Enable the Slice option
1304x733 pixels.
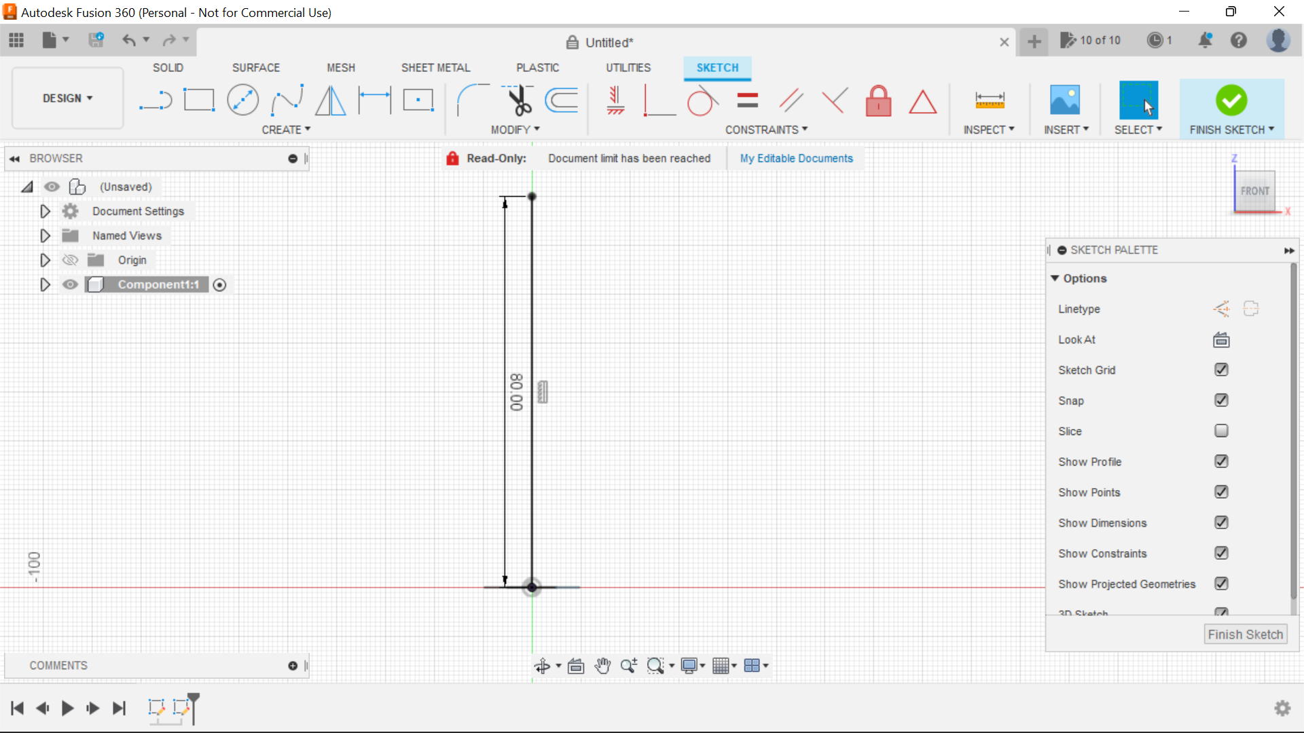(x=1221, y=431)
